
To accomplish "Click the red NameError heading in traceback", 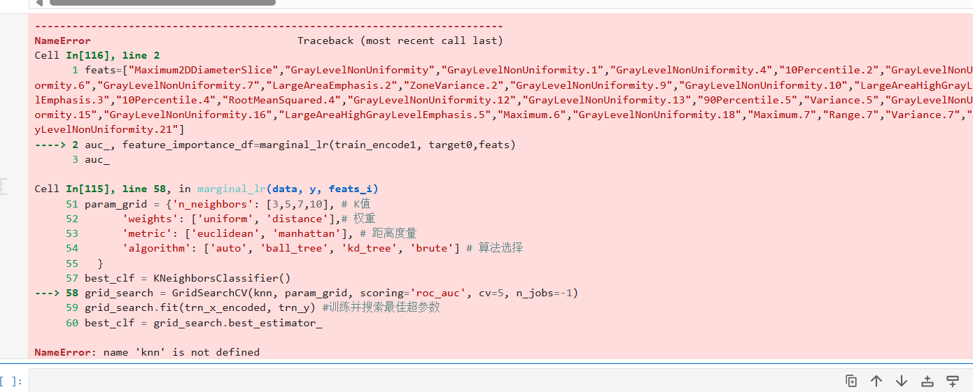I will [62, 41].
